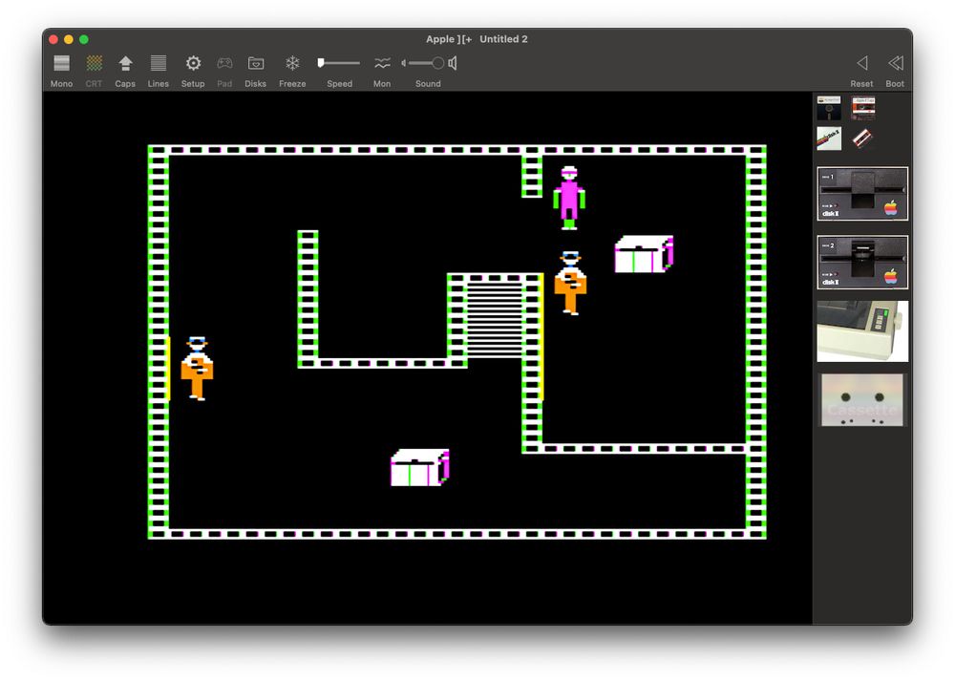Toggle scan Lines display
The height and width of the screenshot is (681, 955).
tap(159, 63)
